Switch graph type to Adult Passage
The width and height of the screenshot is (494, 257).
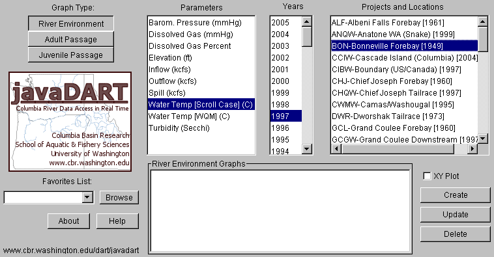[x=71, y=39]
